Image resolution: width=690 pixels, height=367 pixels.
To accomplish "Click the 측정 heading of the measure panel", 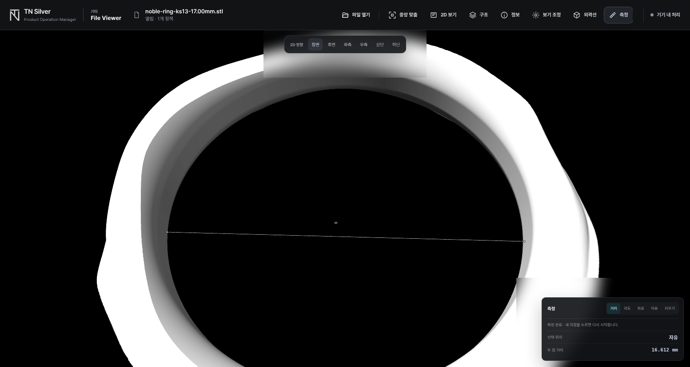I will (x=551, y=309).
